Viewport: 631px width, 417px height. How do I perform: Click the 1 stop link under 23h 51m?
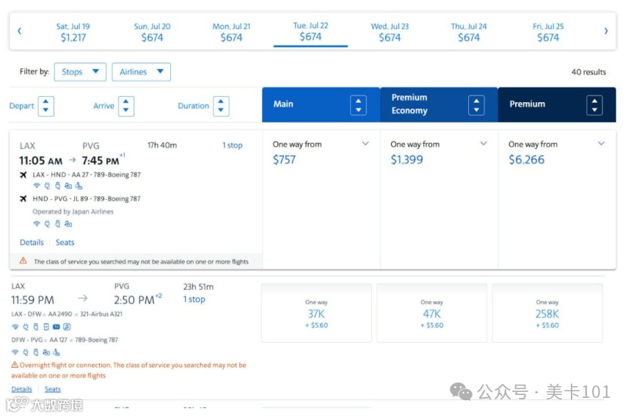click(194, 300)
